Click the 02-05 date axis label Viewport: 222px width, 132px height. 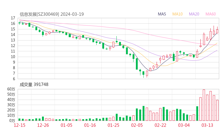137,125
